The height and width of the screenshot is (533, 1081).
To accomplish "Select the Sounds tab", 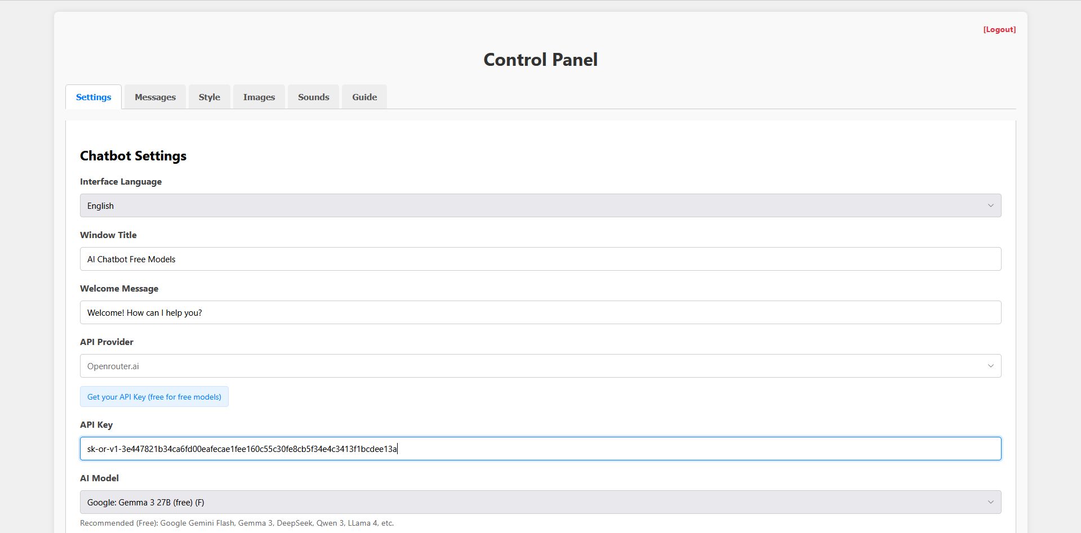I will pos(313,97).
